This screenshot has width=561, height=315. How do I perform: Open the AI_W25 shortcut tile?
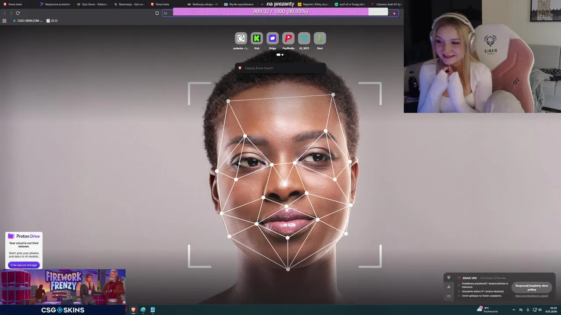point(304,38)
